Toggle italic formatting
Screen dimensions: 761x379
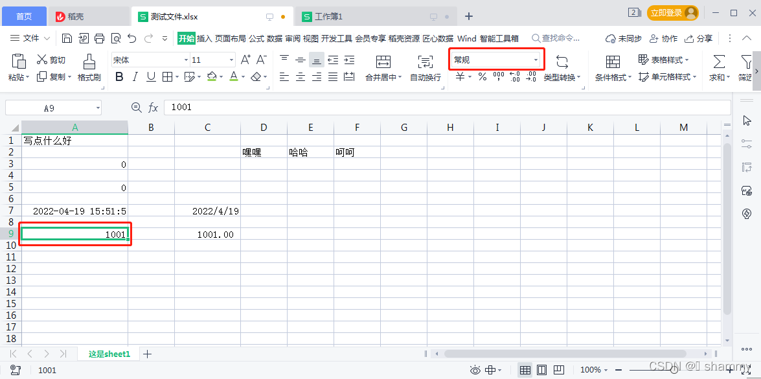coord(136,76)
